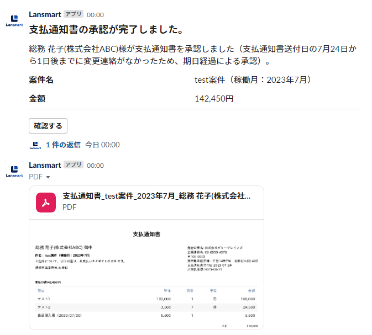Open the 支払通知書_test案件 PDF file title
The width and height of the screenshot is (372, 335).
tap(156, 196)
